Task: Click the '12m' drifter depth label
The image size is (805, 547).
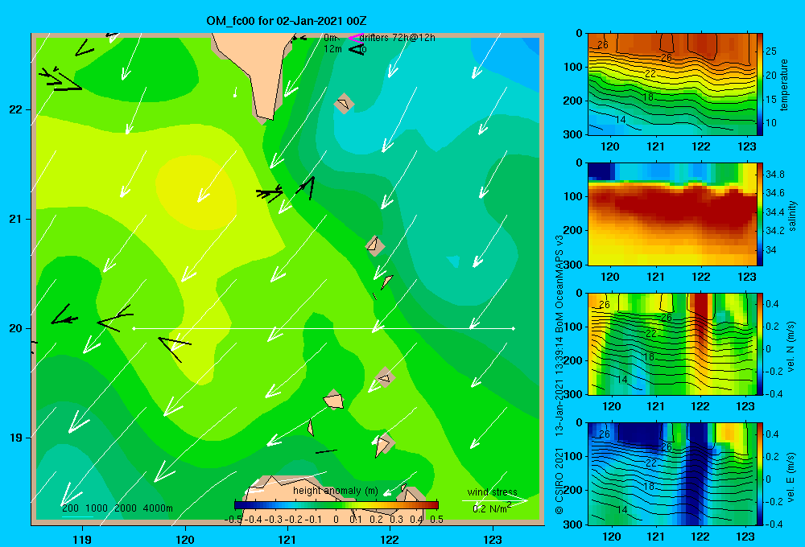Action: (332, 49)
